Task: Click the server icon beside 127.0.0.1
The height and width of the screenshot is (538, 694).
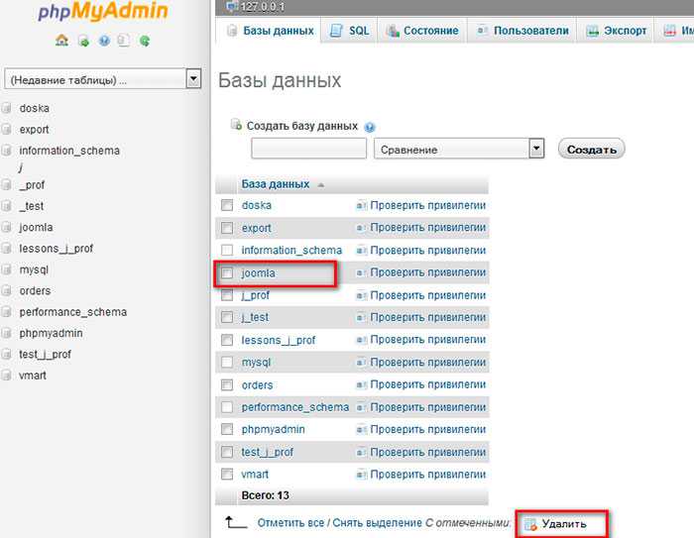Action: click(231, 6)
